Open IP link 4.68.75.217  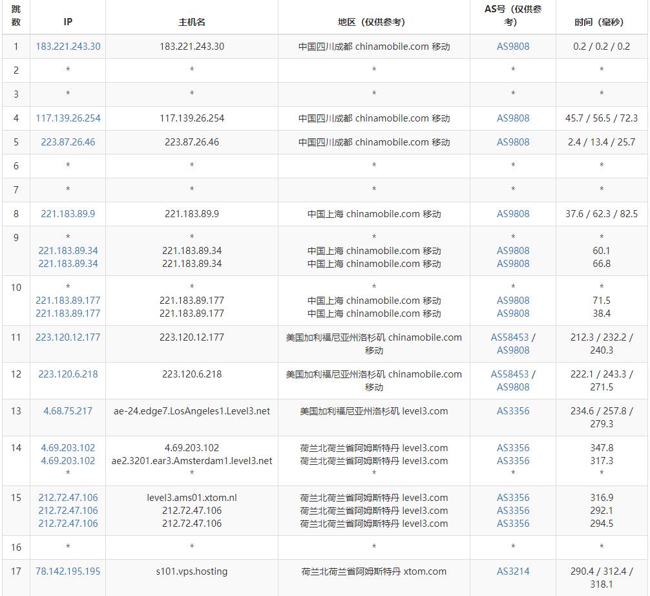coord(68,411)
